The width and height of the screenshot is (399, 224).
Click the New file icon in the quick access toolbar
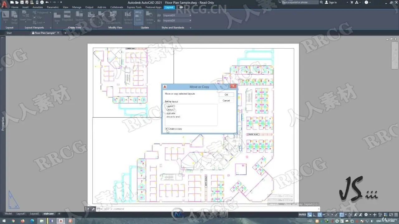tap(12, 2)
